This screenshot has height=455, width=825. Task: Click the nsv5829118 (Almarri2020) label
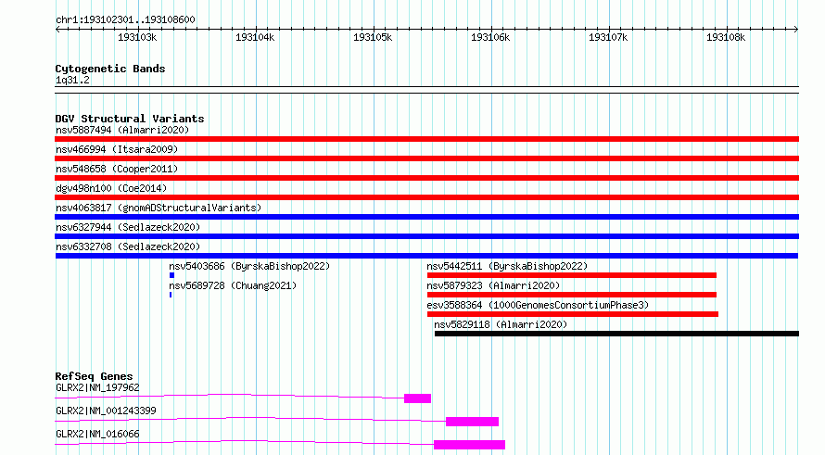[501, 324]
